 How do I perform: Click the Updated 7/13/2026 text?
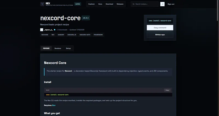(x=77, y=30)
